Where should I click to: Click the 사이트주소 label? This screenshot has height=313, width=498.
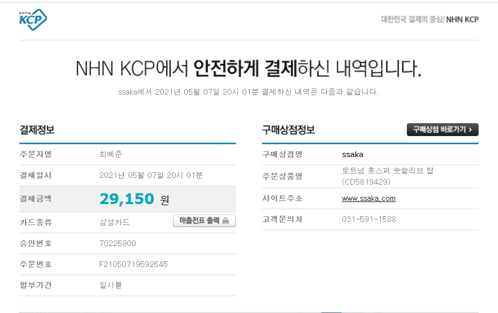(x=282, y=198)
